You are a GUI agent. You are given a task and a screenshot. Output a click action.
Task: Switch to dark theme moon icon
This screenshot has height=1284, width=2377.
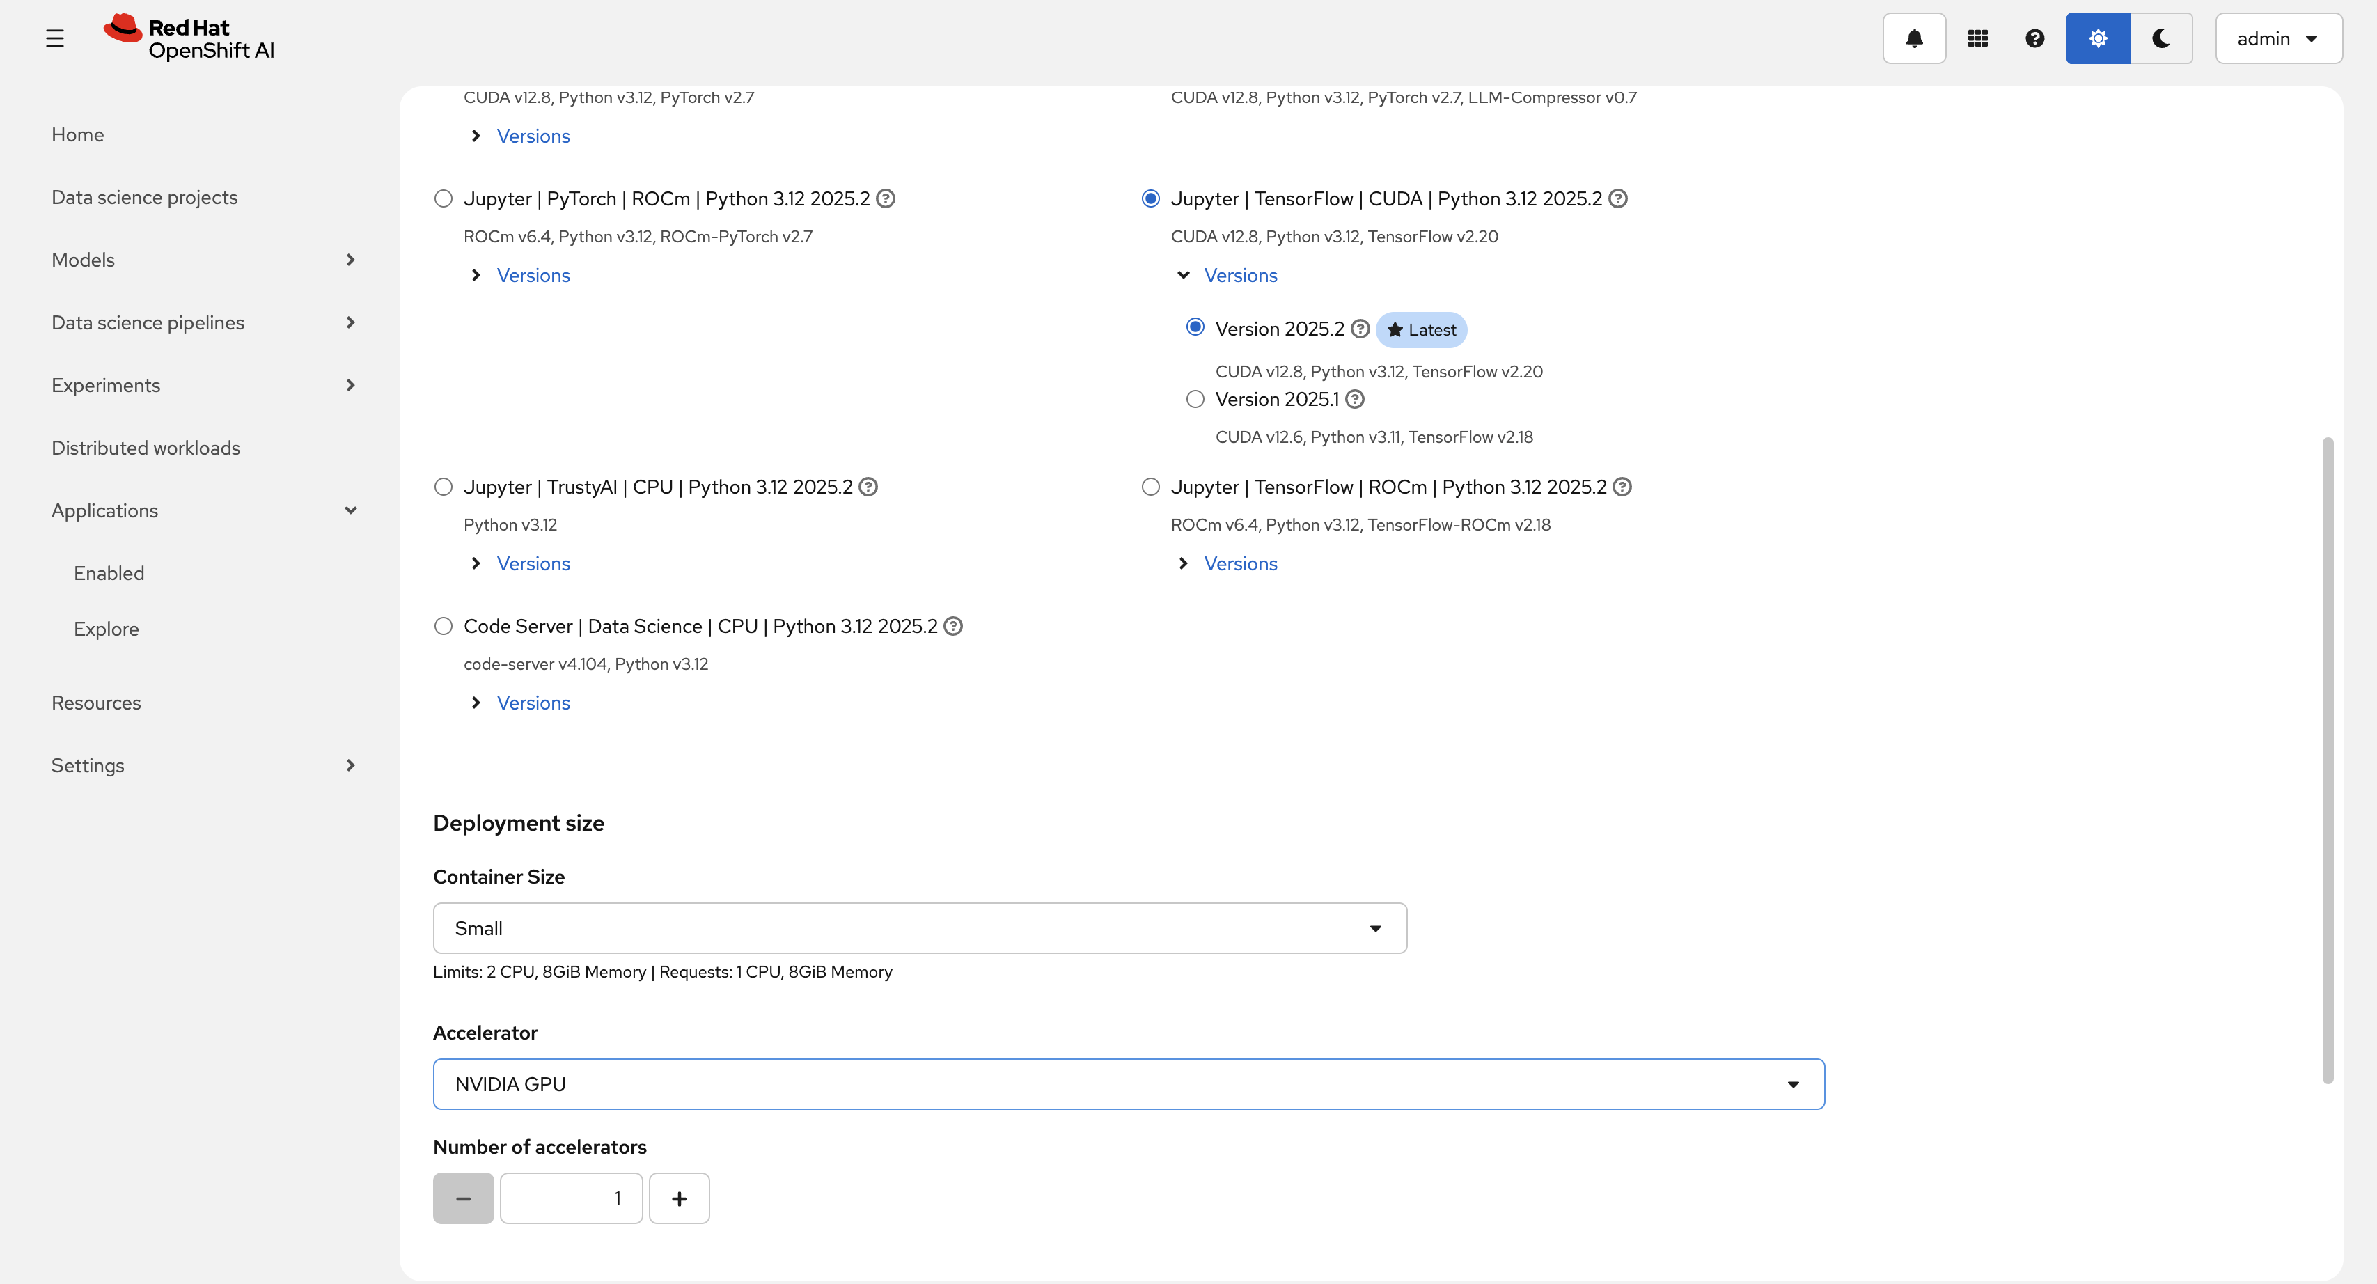pos(2161,38)
